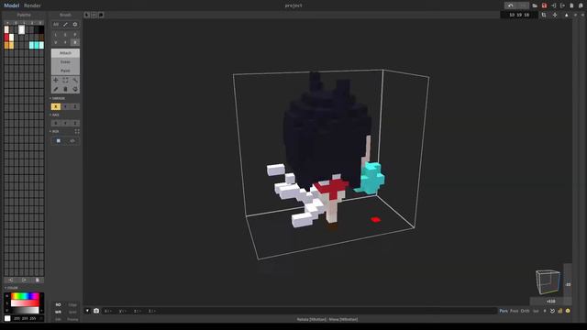
Task: Click the import icon in top bar
Action: coord(553,5)
